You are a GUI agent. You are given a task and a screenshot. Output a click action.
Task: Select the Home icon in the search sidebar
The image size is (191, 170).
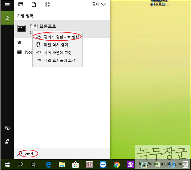(x=7, y=18)
